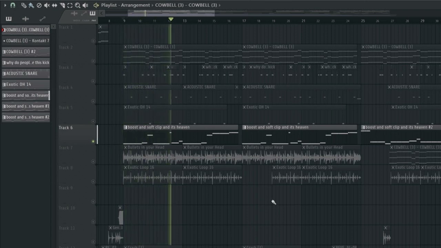This screenshot has width=441, height=248.
Task: Open clip menu of ACOUSTIC SNARE clip at bar 13
Action: click(x=185, y=87)
